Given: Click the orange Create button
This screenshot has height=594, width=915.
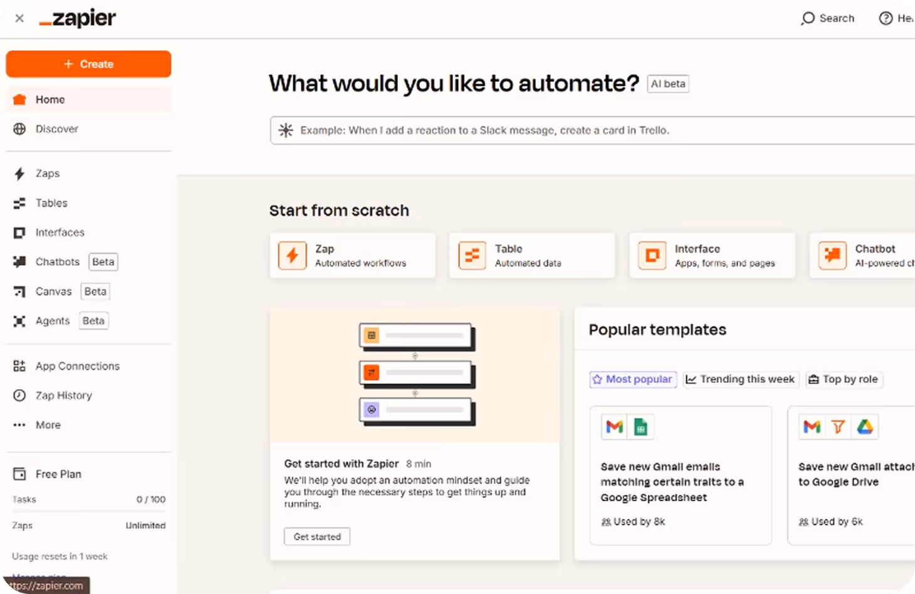Looking at the screenshot, I should pos(88,64).
